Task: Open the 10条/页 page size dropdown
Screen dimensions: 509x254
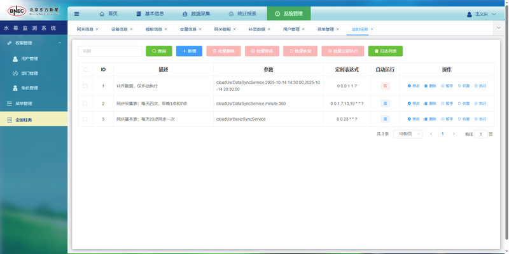Action: 408,134
